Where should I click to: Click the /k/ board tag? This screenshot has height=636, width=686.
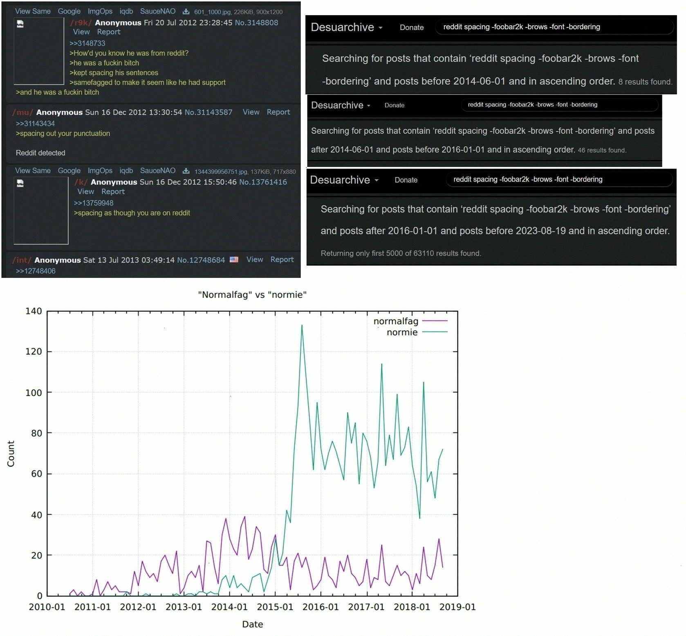(x=81, y=182)
